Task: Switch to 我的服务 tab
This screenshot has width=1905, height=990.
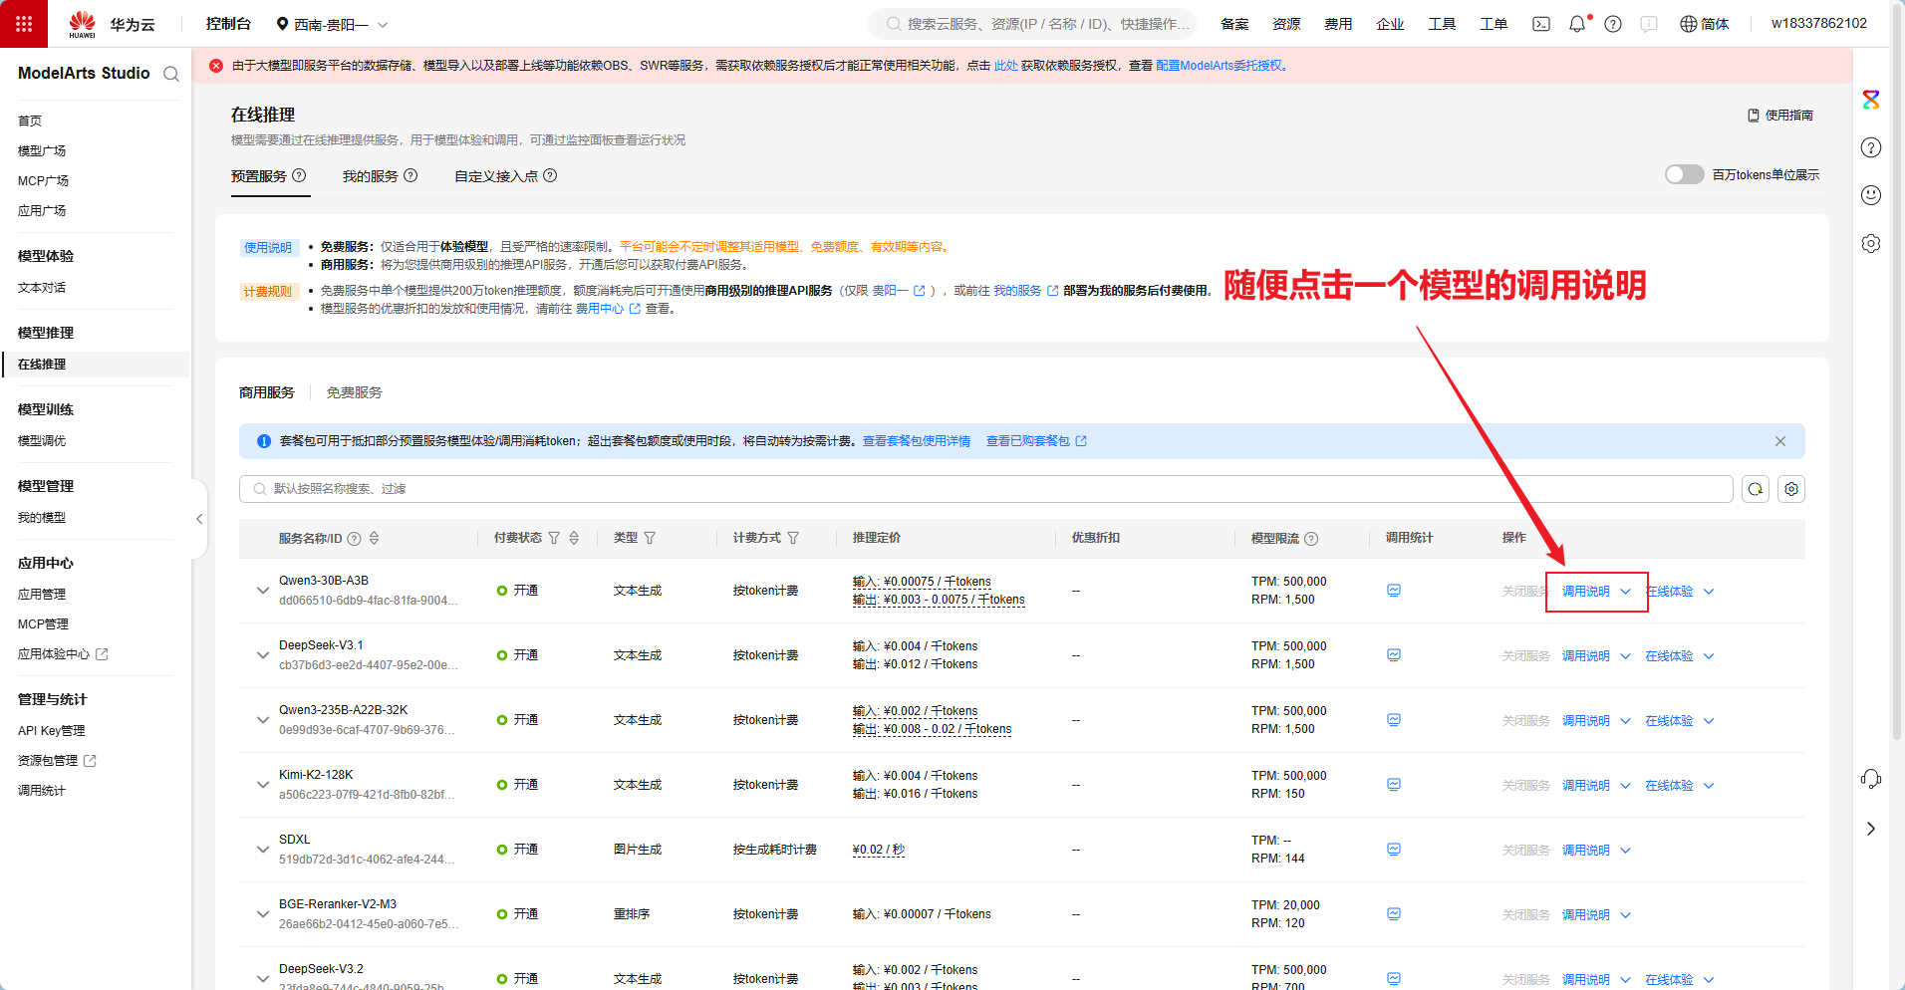Action: coord(371,176)
